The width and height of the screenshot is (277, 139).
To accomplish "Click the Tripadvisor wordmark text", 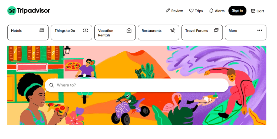I will [x=34, y=11].
